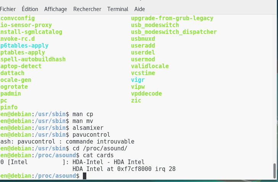
Task: Click the terminal scrollbar thumb
Action: [x=275, y=171]
